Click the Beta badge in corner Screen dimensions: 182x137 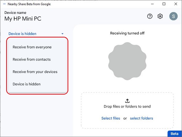tap(175, 134)
